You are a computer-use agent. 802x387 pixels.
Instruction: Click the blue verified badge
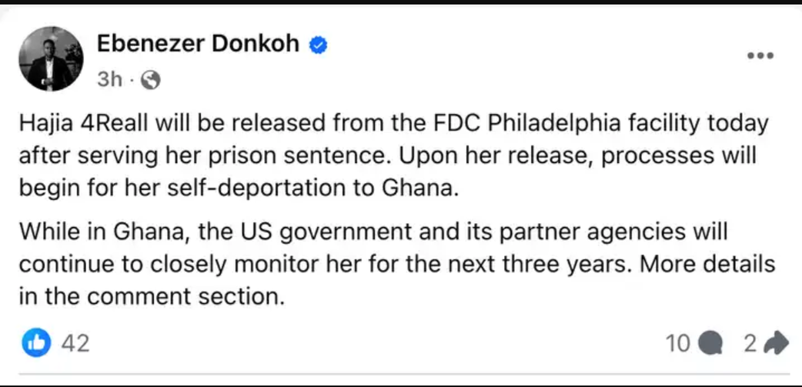(318, 46)
